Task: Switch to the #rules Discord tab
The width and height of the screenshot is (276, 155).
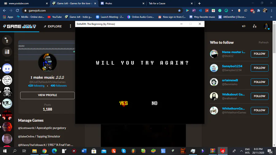Action: [x=122, y=3]
